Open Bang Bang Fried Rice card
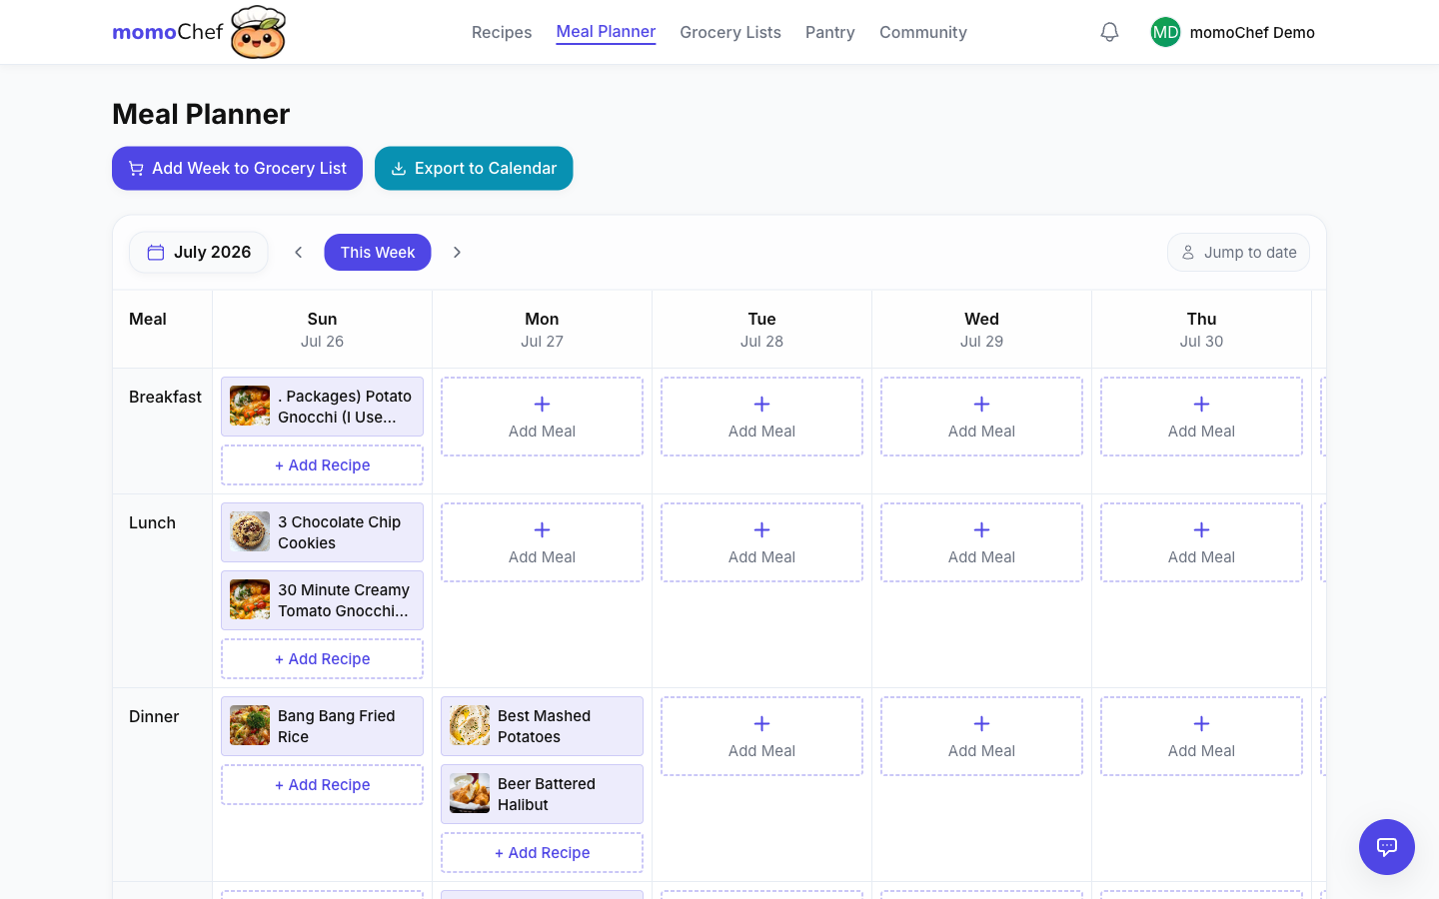The image size is (1439, 899). click(x=322, y=726)
